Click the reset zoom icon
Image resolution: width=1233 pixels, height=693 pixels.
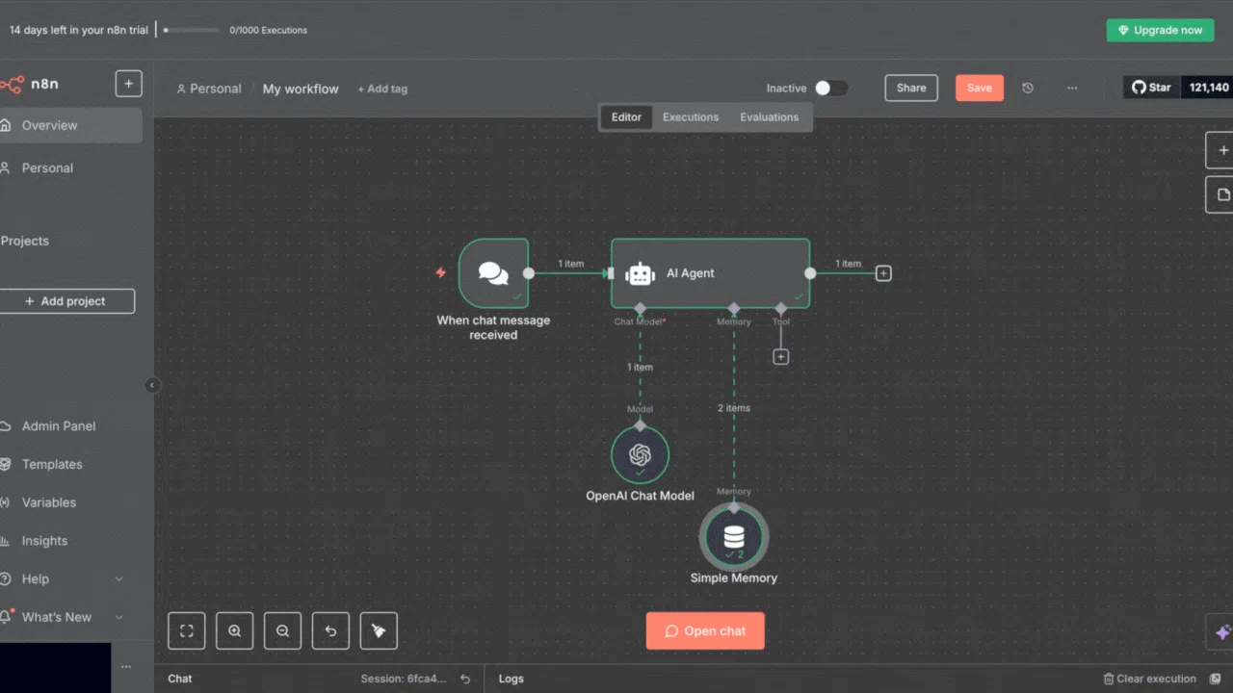(x=330, y=631)
